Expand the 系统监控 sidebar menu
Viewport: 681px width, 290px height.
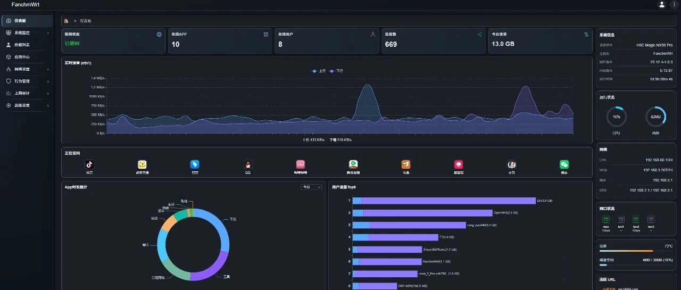tap(28, 33)
